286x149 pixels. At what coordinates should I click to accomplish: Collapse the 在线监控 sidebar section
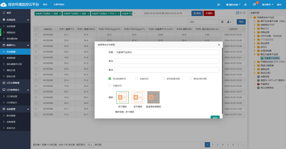[15, 20]
